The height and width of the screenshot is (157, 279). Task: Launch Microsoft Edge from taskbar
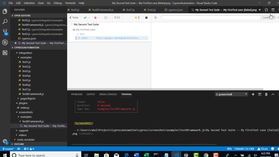pyautogui.click(x=126, y=155)
